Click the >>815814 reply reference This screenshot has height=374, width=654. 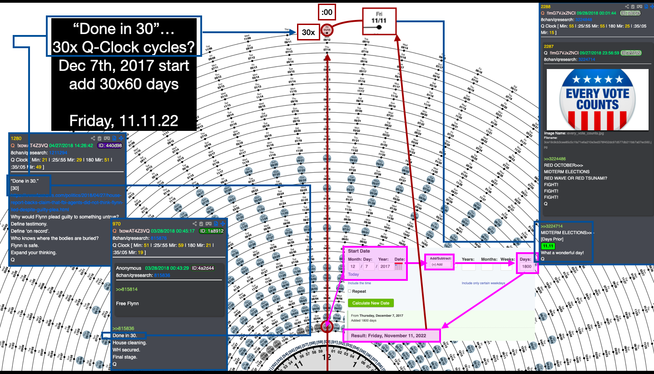coord(127,289)
